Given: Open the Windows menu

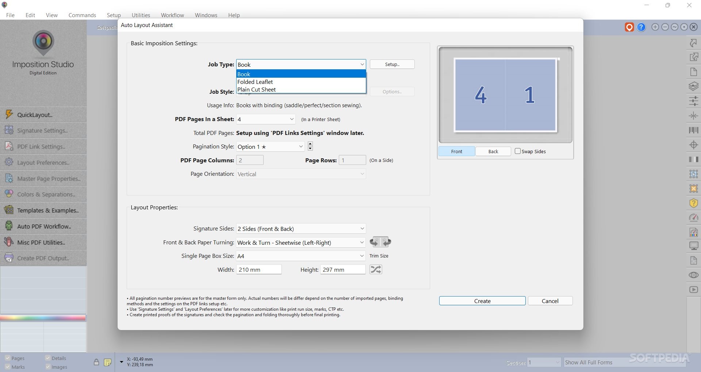Looking at the screenshot, I should click(206, 15).
